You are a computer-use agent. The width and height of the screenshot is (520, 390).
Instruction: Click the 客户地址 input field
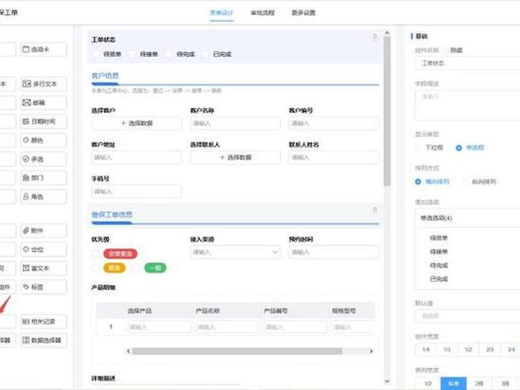[136, 157]
